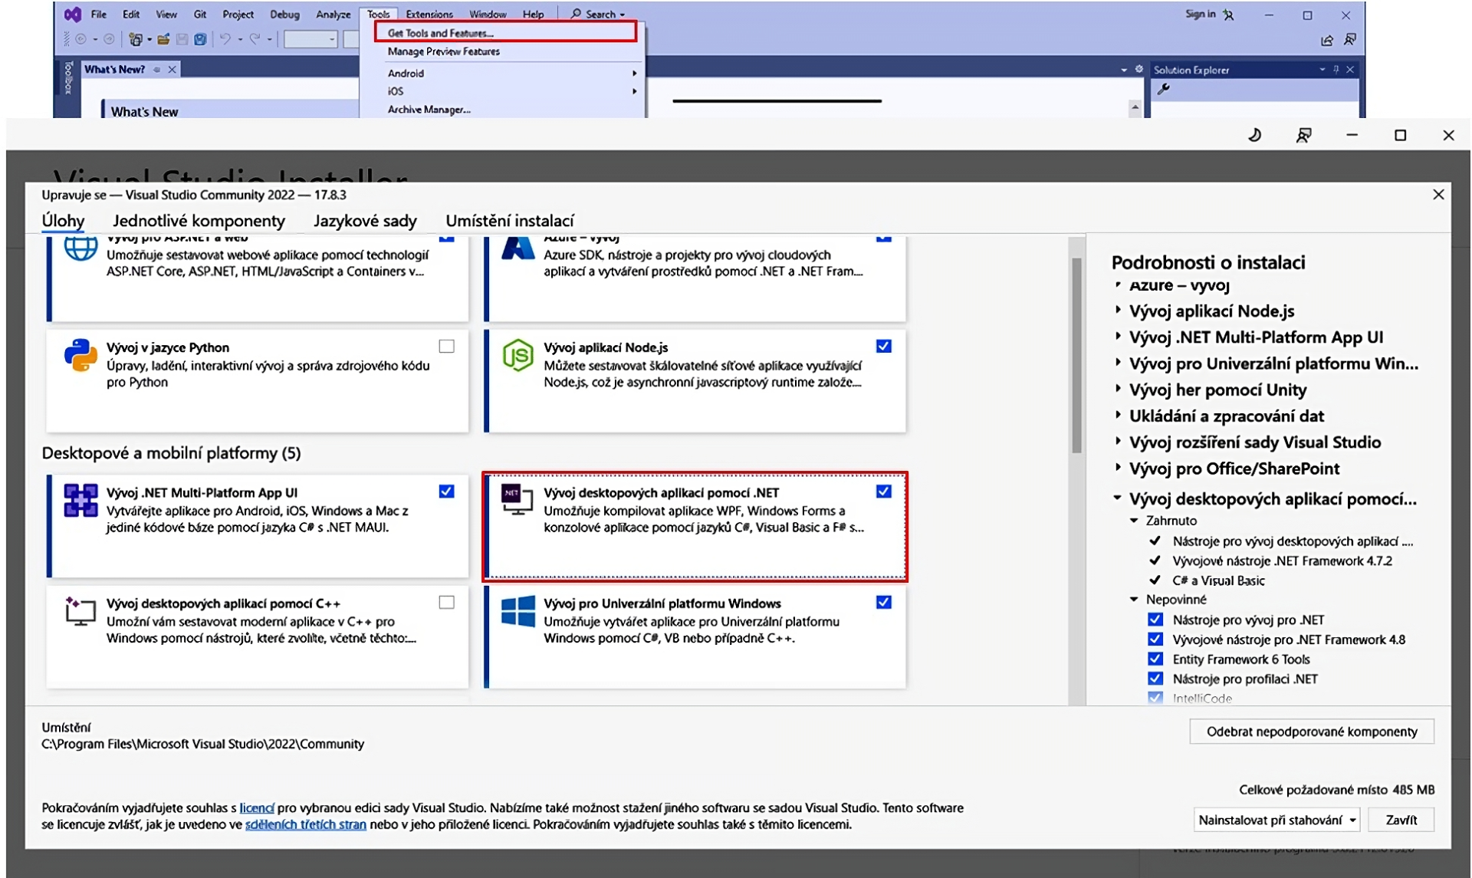
Task: Click the feedback icon in Visual Studio title area
Action: tap(1350, 40)
